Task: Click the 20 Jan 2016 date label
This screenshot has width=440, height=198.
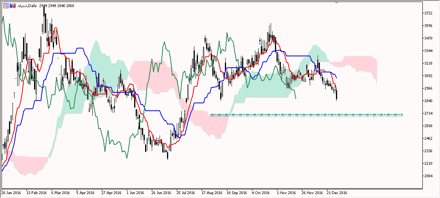Action: 11,193
